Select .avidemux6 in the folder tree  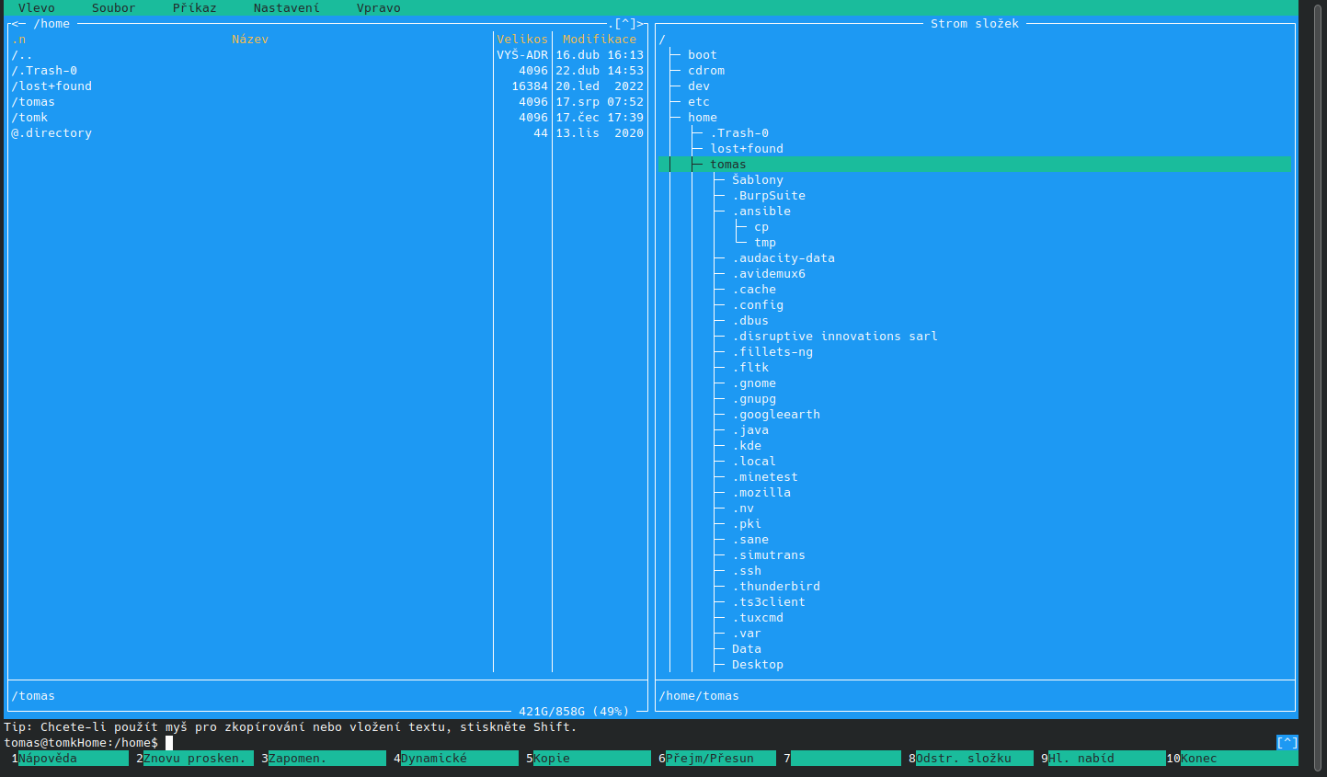pyautogui.click(x=769, y=274)
